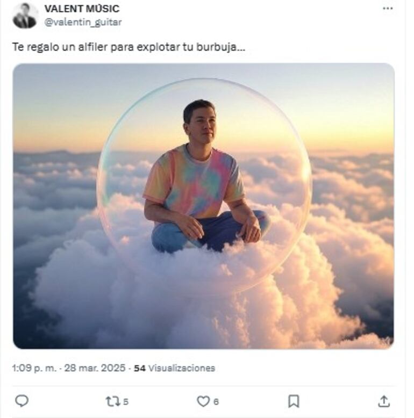
Task: Click the like count number 6
Action: tap(216, 401)
